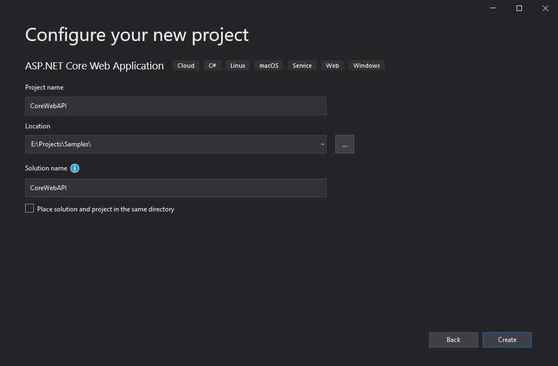Maximize the dialog window
This screenshot has height=366, width=558.
(519, 8)
